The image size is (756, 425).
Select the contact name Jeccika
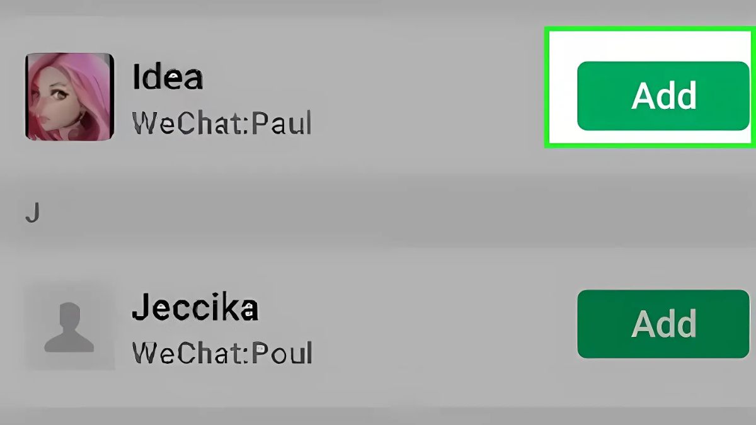195,308
